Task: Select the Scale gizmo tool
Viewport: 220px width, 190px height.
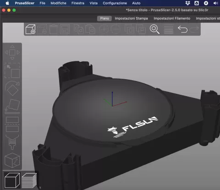Action: (12, 71)
